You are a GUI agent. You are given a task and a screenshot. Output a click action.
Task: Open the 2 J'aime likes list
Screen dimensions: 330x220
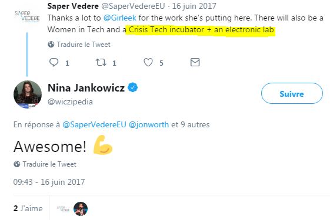pos(28,208)
